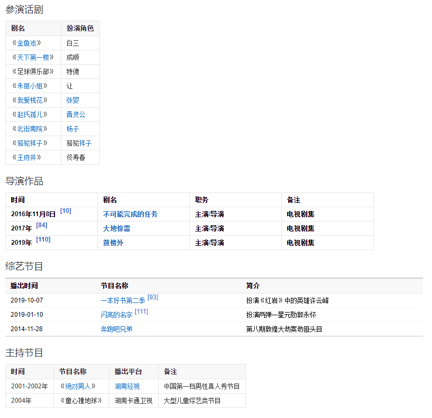The image size is (432, 418).
Task: Click the 张婴 role link
Action: point(73,100)
